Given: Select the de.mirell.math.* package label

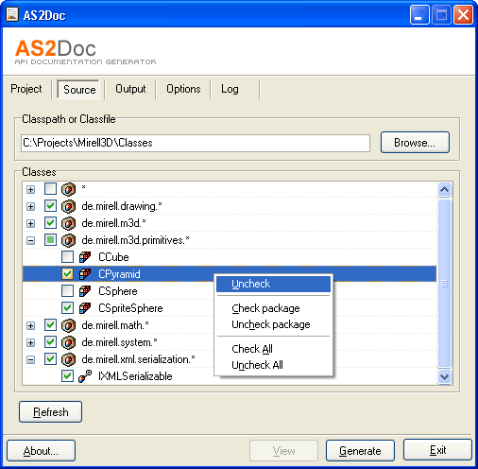Looking at the screenshot, I should (x=115, y=325).
